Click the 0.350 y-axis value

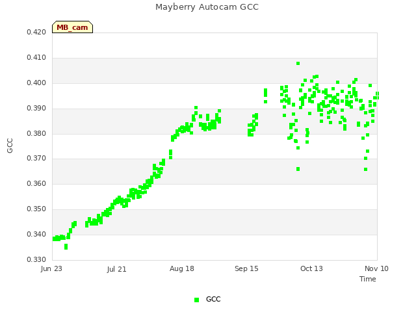36,209
